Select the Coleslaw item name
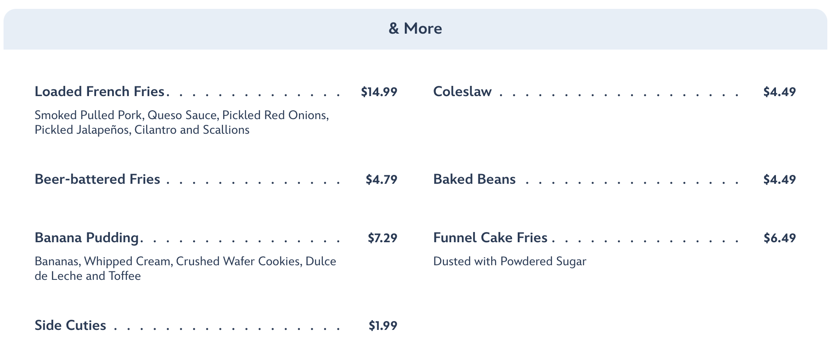The width and height of the screenshot is (830, 364). [462, 92]
